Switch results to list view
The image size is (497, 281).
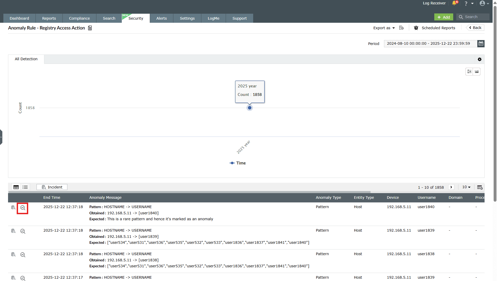point(25,187)
